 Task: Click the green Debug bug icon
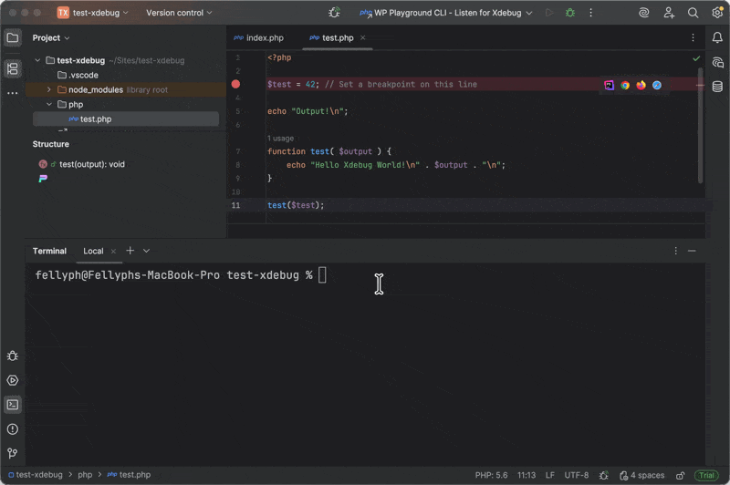coord(570,13)
